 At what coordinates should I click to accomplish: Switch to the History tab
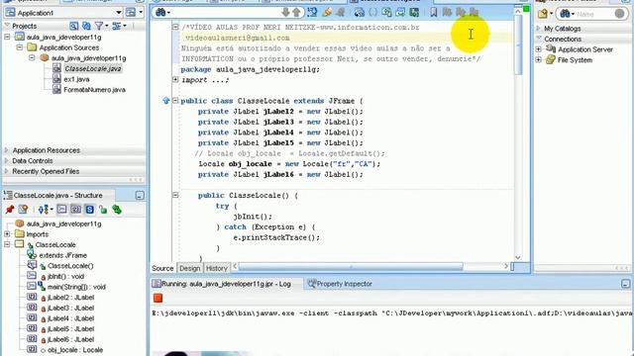(216, 268)
